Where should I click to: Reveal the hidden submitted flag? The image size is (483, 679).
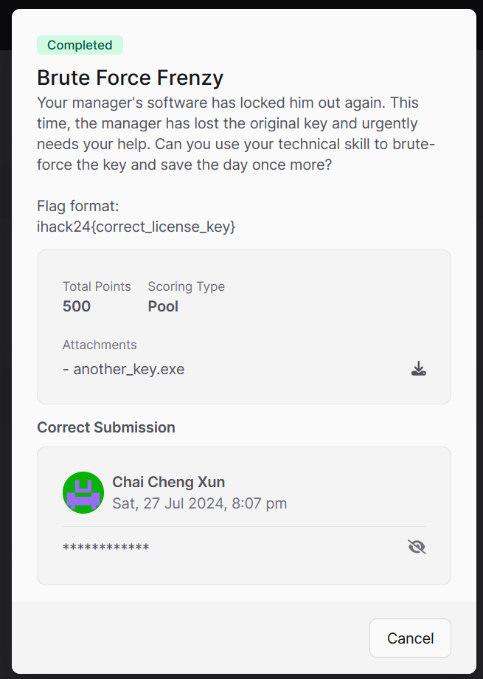tap(417, 546)
